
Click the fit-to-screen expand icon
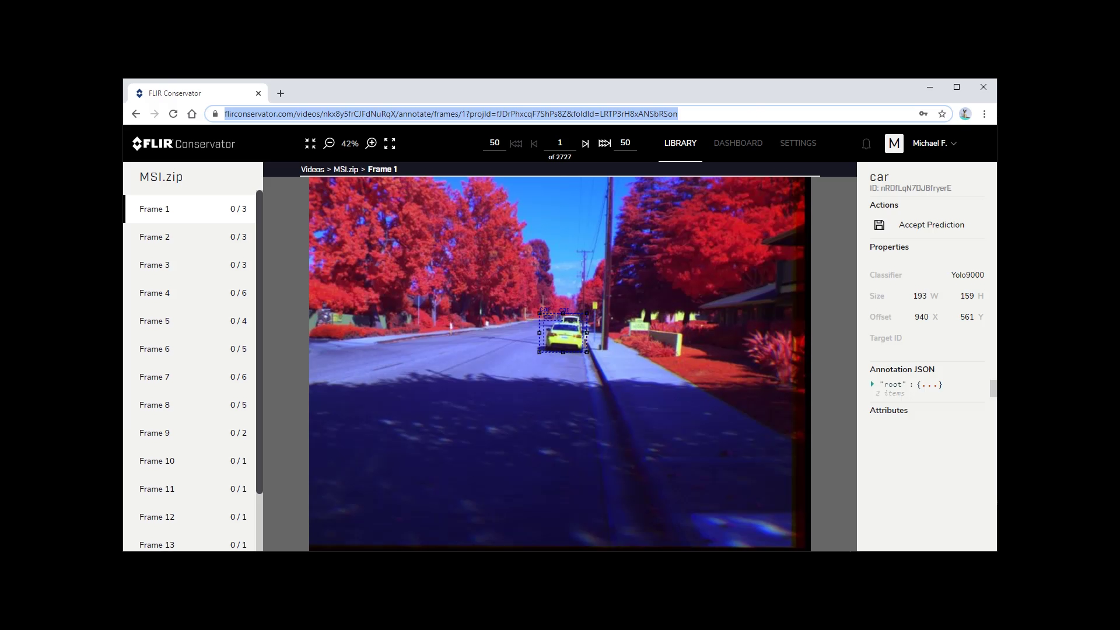[390, 143]
